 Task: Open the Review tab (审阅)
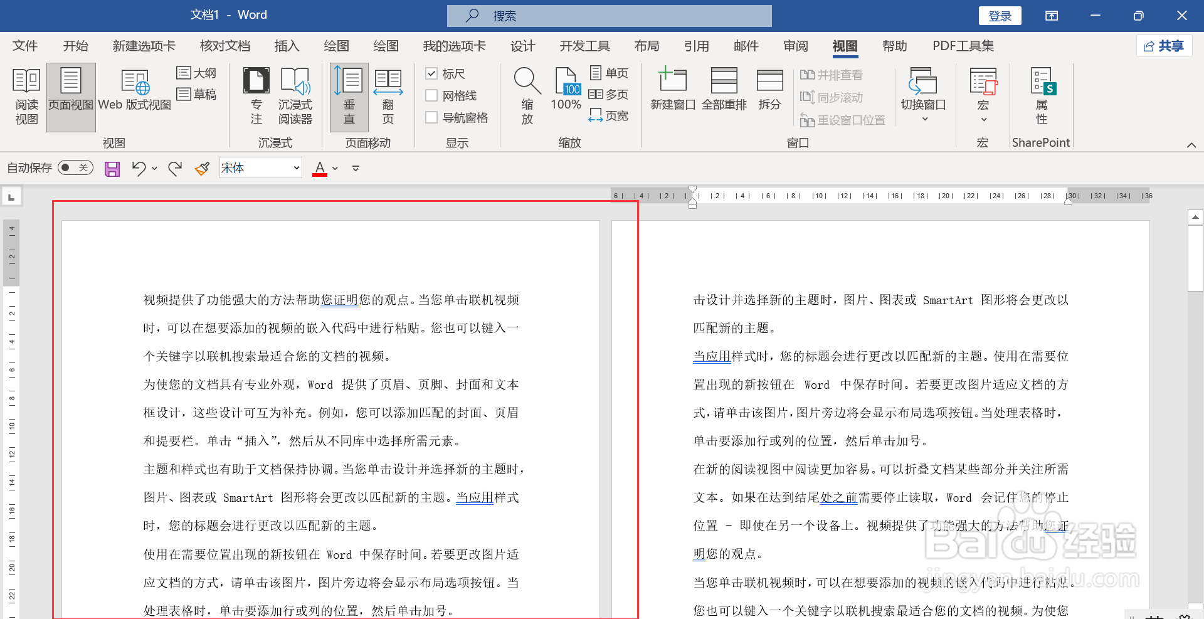[x=796, y=46]
